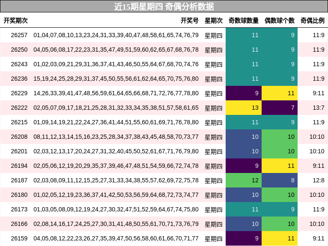328x246 pixels.
Task: Select the 开奖期次 column header
Action: tap(16, 20)
